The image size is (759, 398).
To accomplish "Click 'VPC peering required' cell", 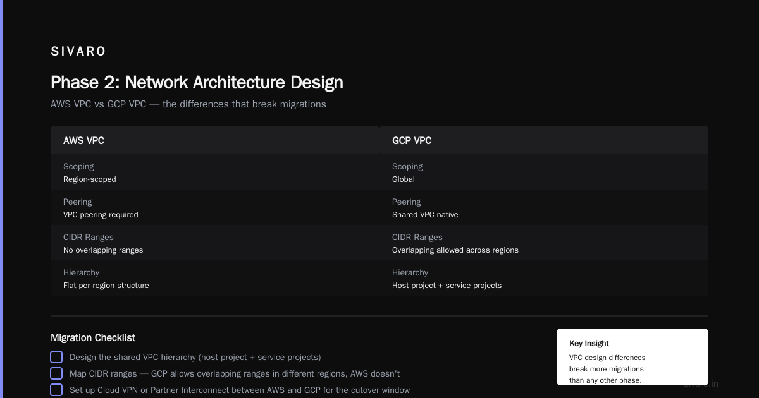I will click(x=101, y=215).
